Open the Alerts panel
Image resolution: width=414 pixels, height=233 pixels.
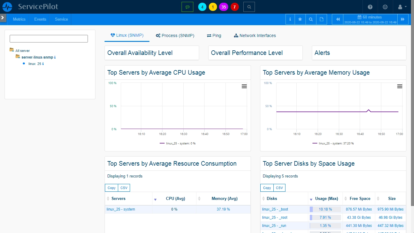pos(359,53)
